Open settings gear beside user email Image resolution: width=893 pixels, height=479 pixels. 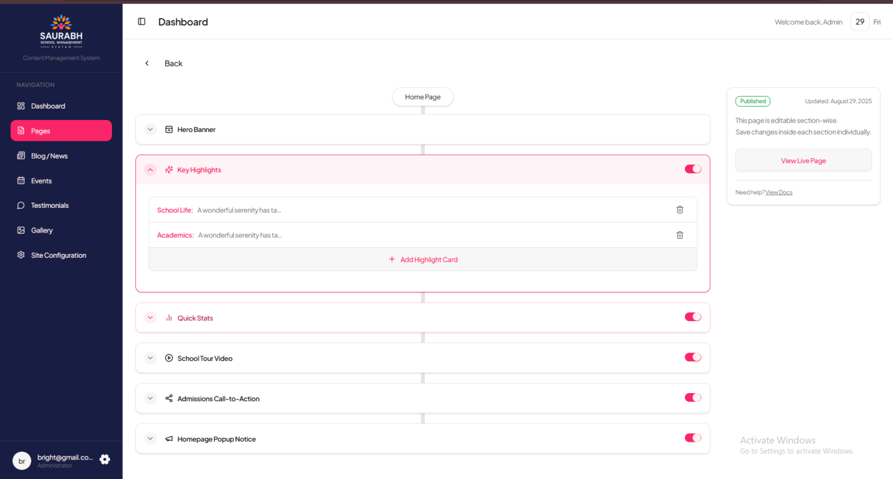click(105, 460)
